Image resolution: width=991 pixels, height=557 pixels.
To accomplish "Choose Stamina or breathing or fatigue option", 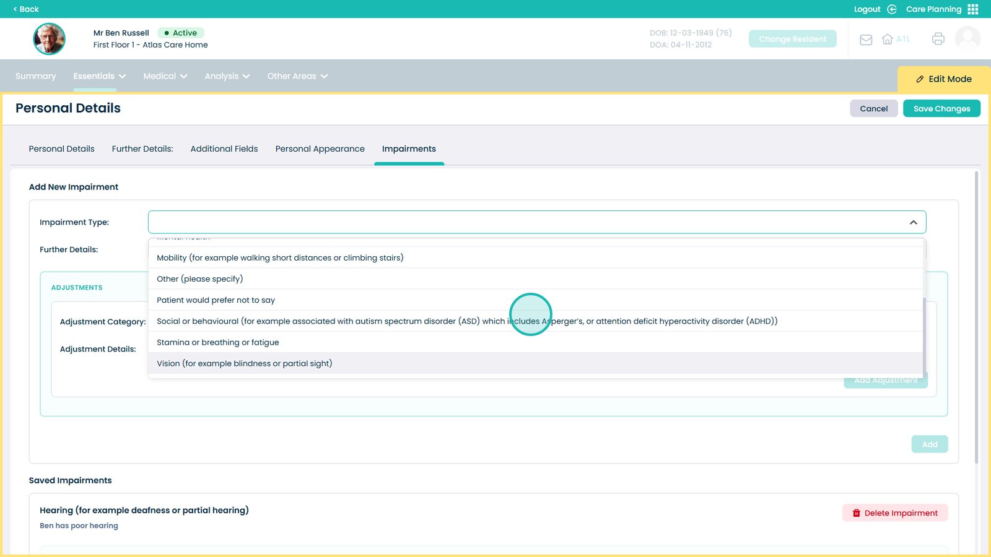I will tap(217, 342).
